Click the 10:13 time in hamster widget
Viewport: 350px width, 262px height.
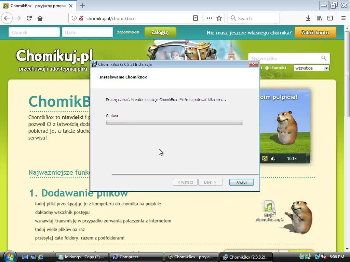point(292,159)
